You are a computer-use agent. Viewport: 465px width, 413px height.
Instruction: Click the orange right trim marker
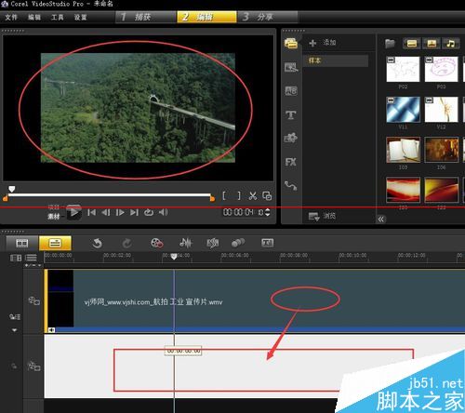(212, 198)
